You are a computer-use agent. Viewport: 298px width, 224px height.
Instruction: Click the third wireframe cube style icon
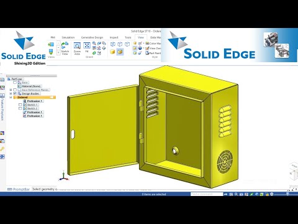coord(127,44)
